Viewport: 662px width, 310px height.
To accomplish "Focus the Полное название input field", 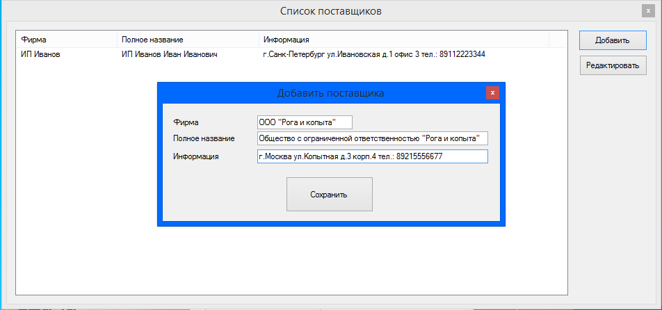I will tap(373, 138).
